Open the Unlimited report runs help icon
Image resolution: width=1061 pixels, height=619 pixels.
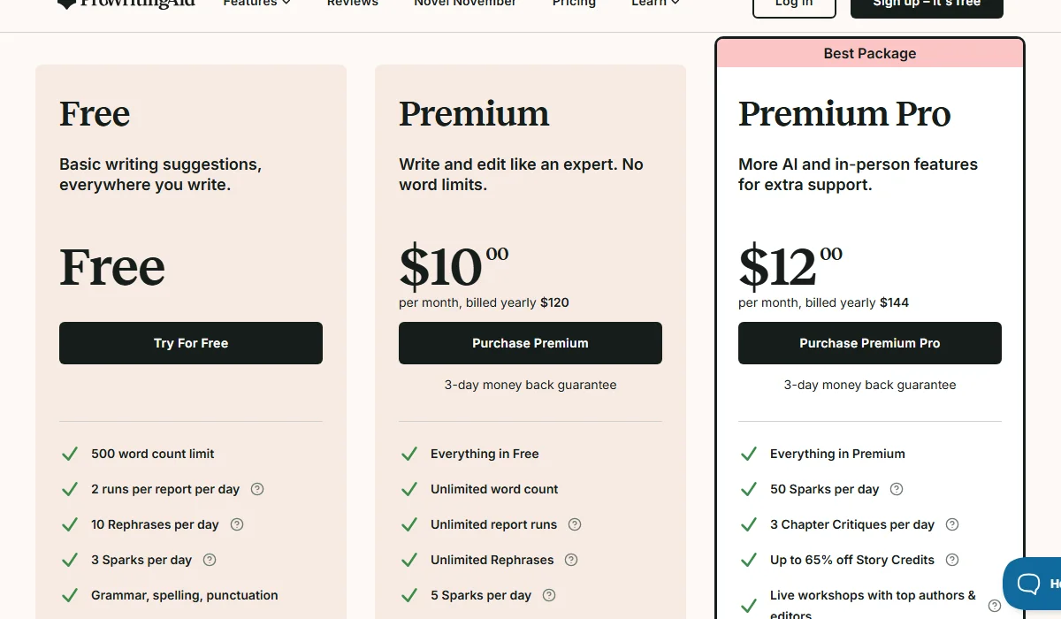[575, 523]
